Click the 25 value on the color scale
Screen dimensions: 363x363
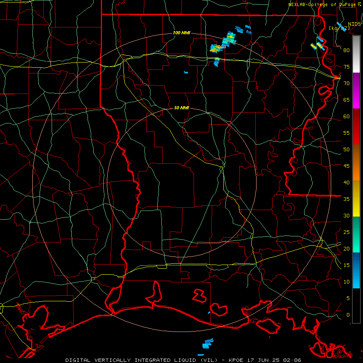click(x=346, y=232)
